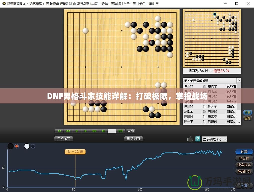254x192 pixels.
Task: Click the thumbs-up like icon
Action: coord(190,139)
